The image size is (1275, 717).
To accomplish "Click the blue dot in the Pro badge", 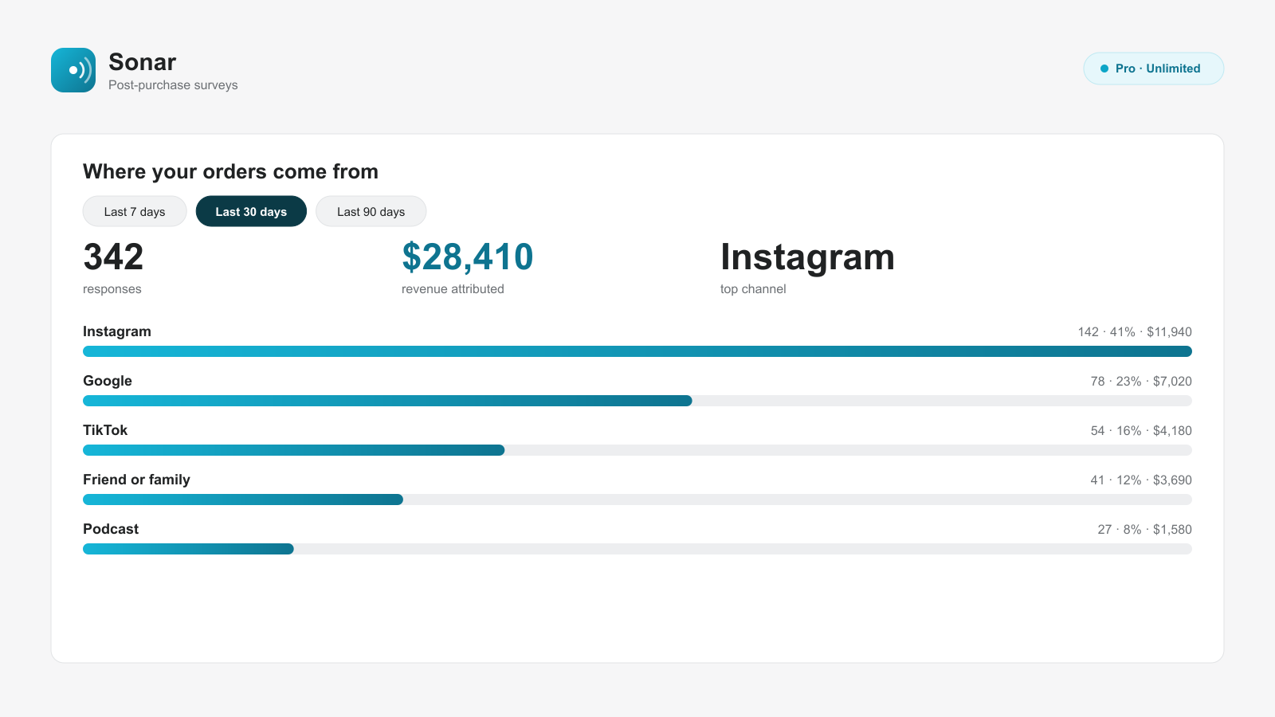I will tap(1104, 69).
